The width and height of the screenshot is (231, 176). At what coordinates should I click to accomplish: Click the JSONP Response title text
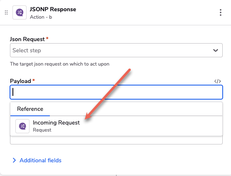click(53, 9)
